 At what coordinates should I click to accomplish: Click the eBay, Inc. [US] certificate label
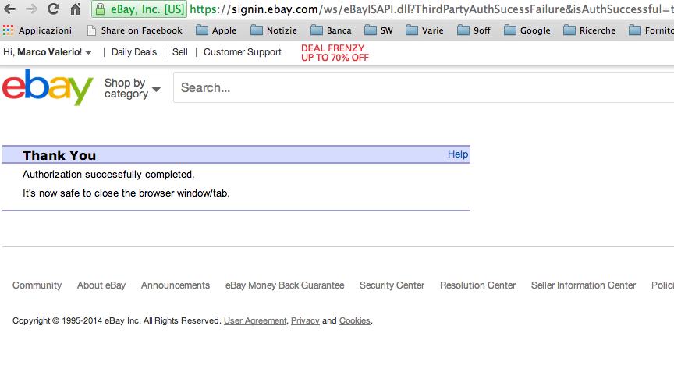[147, 9]
